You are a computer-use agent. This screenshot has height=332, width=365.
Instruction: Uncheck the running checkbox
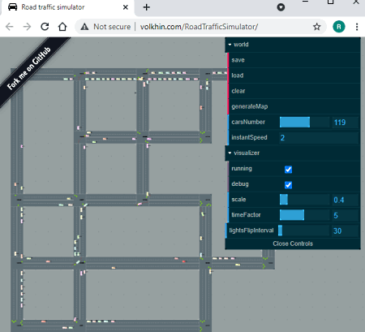coord(288,170)
